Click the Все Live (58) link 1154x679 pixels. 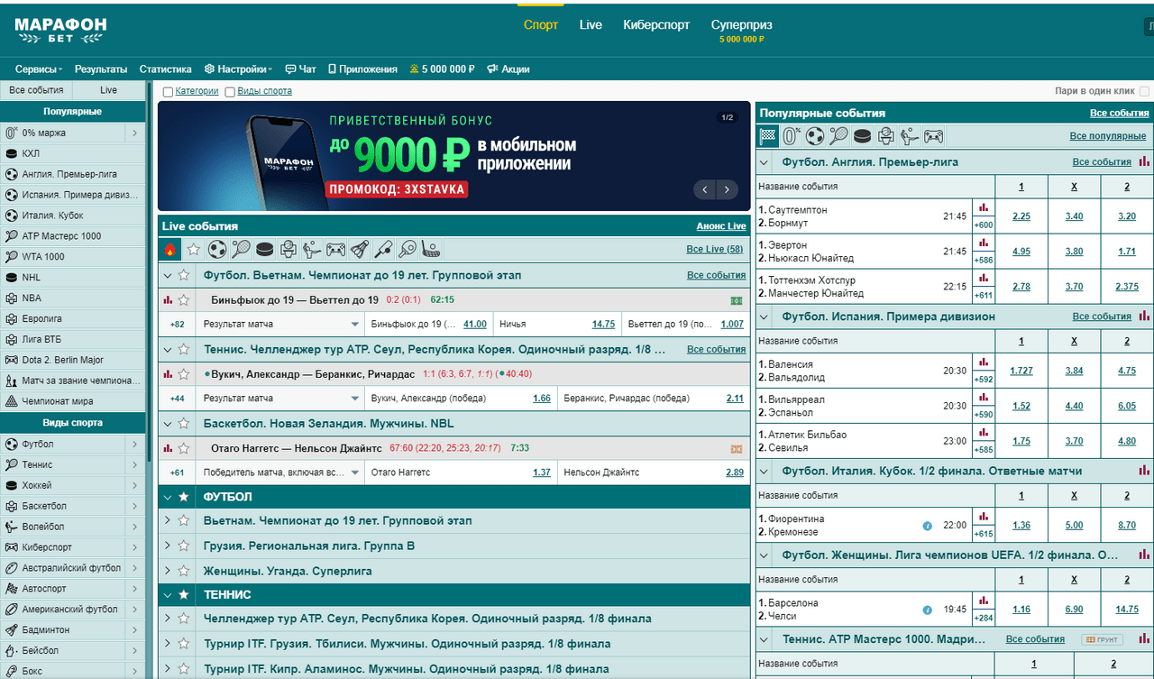point(714,249)
